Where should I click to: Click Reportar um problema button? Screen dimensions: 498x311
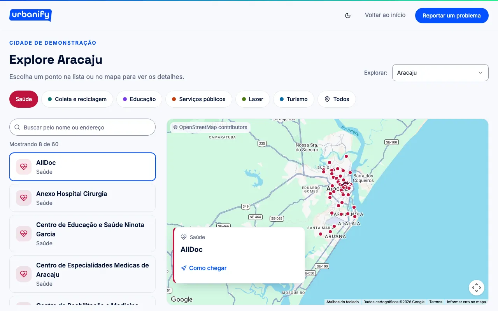(x=452, y=16)
